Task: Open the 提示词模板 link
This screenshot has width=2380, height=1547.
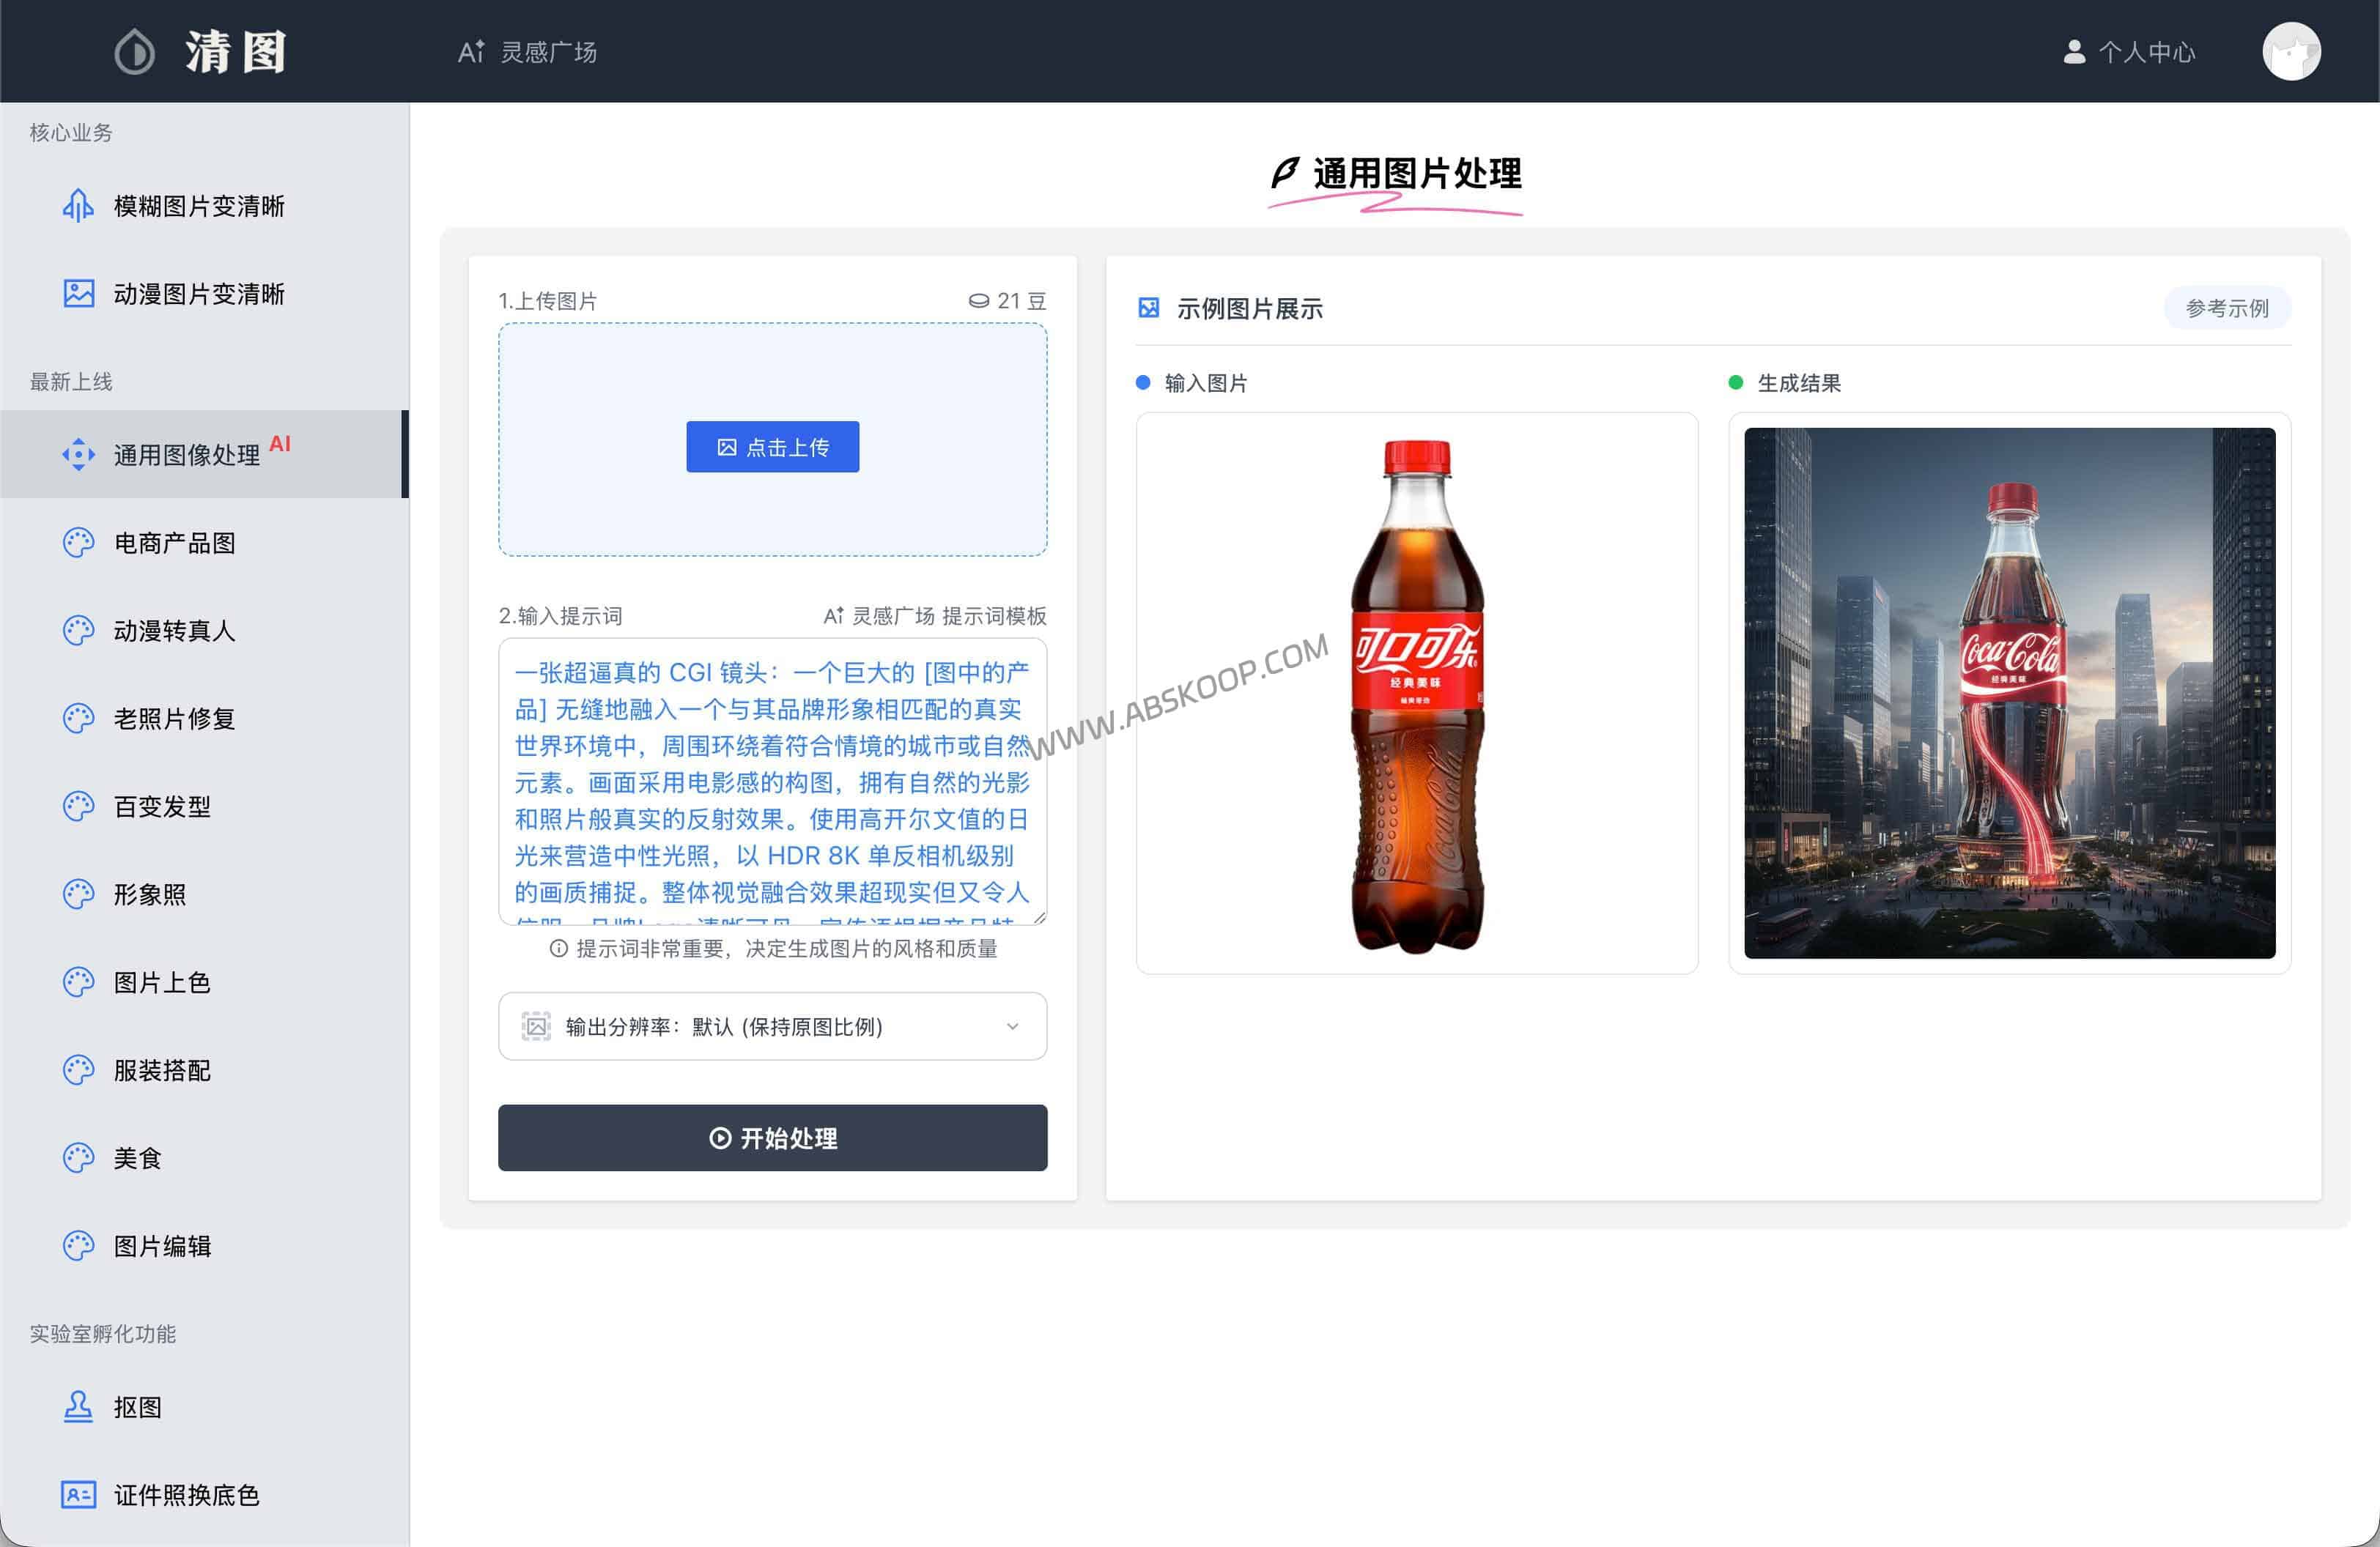Action: [x=996, y=617]
